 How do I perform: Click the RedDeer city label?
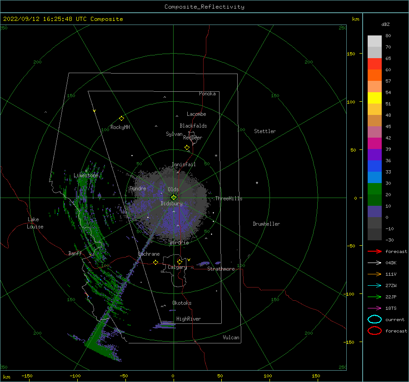pyautogui.click(x=193, y=138)
